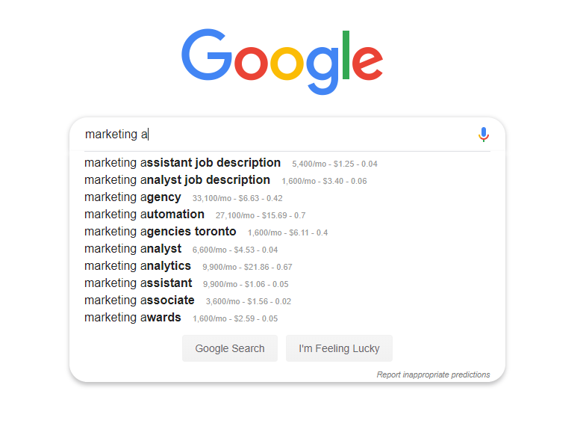Click the voice search microphone icon
586x444 pixels.
[x=484, y=135]
